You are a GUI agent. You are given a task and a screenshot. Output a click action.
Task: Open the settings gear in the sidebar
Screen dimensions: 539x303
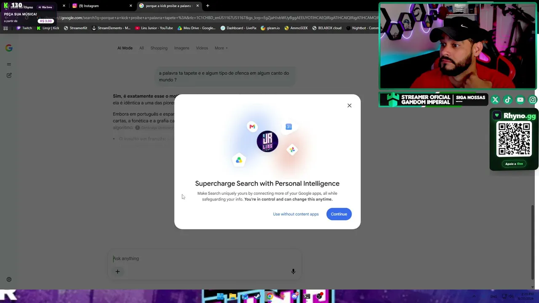[x=9, y=279]
